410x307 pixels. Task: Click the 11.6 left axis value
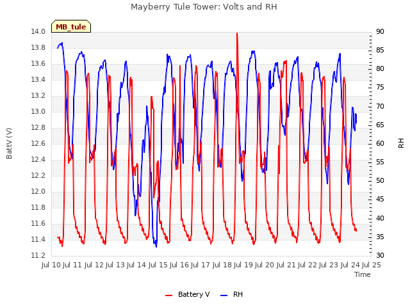click(38, 223)
